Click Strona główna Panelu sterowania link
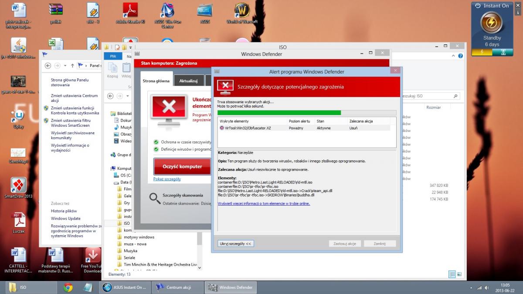 [69, 82]
